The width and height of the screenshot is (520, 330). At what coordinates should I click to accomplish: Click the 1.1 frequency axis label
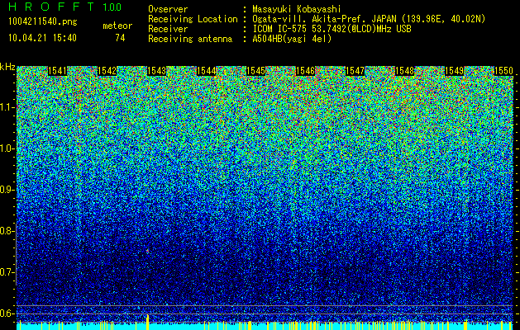[7, 107]
